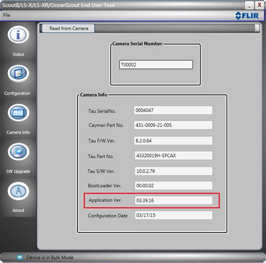Minimize the End User Tool window

tap(249, 5)
